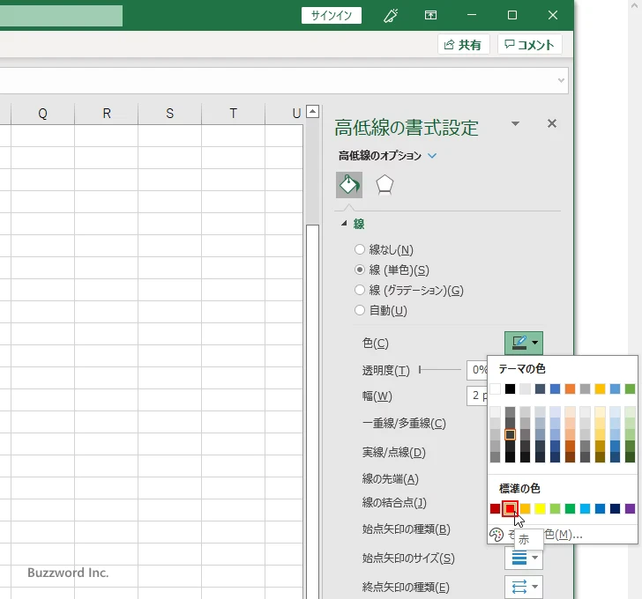Screen dimensions: 642x599
Task: Pick the orange theme color swatch
Action: tap(570, 388)
